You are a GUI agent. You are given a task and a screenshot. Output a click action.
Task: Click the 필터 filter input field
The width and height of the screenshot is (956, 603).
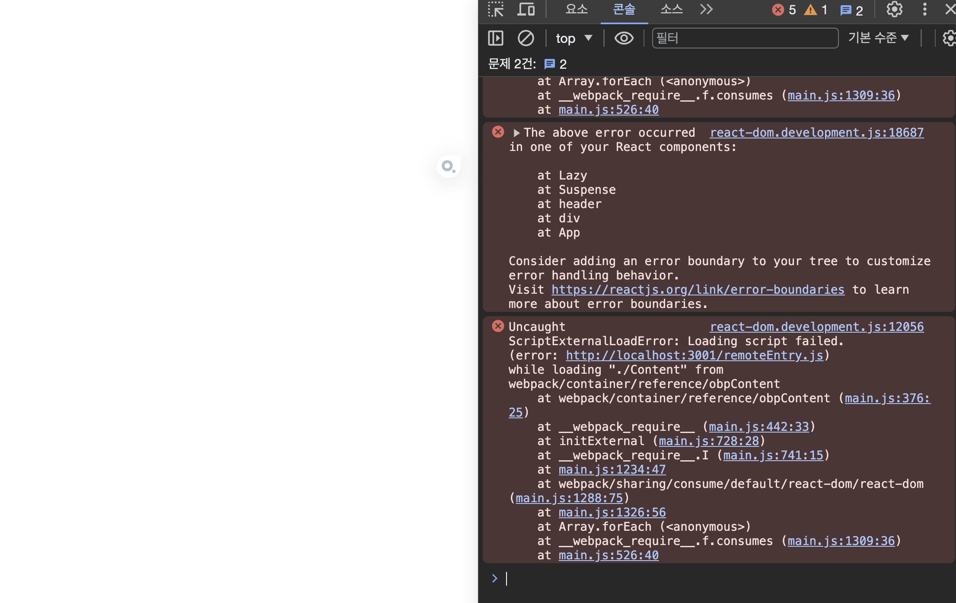click(745, 38)
